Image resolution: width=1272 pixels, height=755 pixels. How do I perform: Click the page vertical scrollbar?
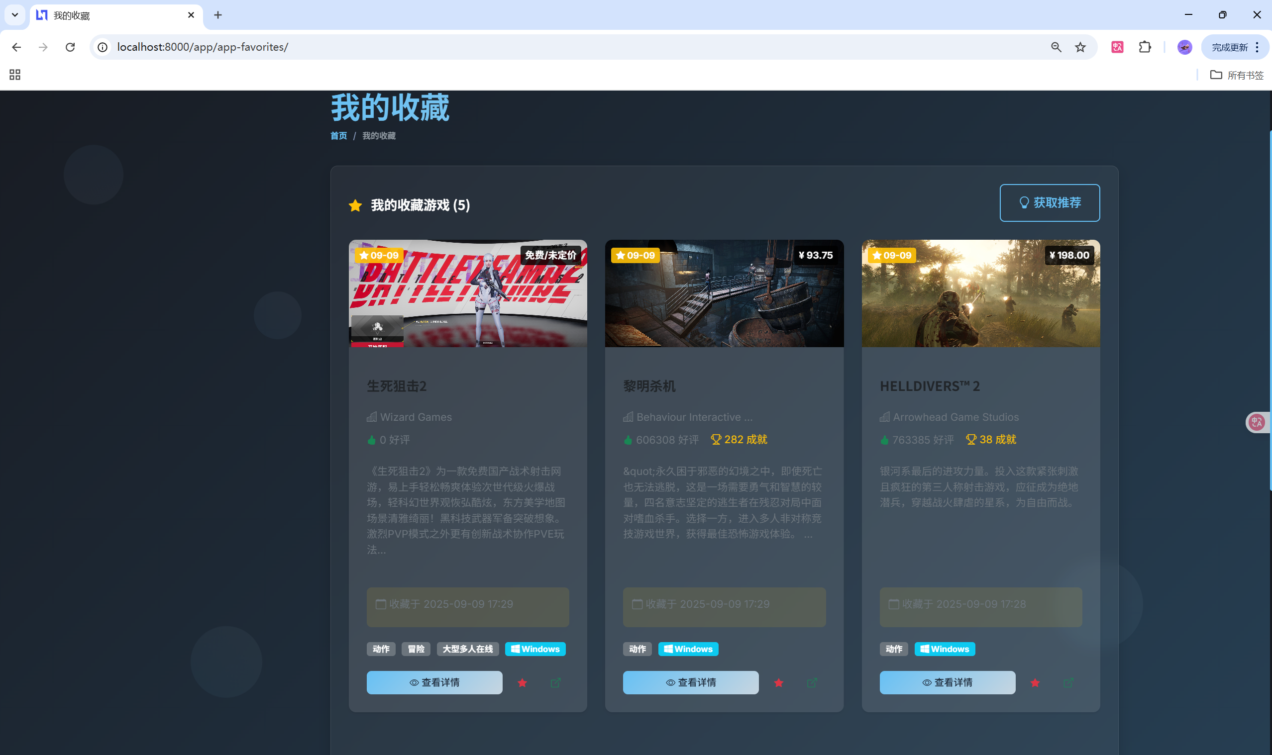coord(1270,310)
